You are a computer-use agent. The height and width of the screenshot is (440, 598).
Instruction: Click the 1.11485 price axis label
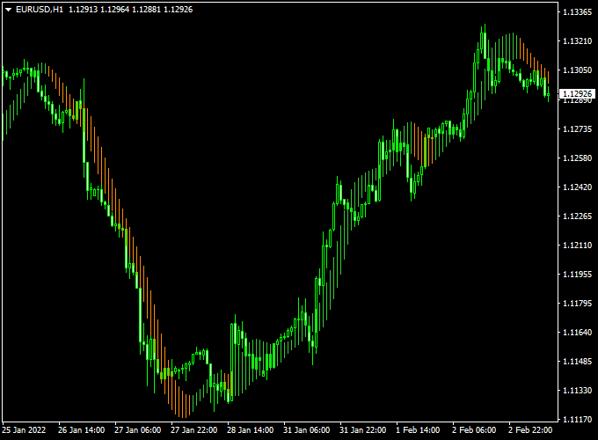pyautogui.click(x=578, y=362)
